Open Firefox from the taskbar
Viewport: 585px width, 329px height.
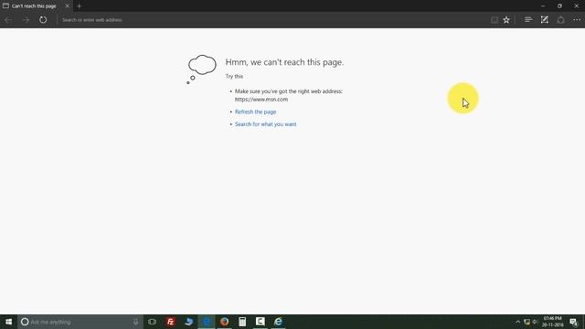pos(224,322)
